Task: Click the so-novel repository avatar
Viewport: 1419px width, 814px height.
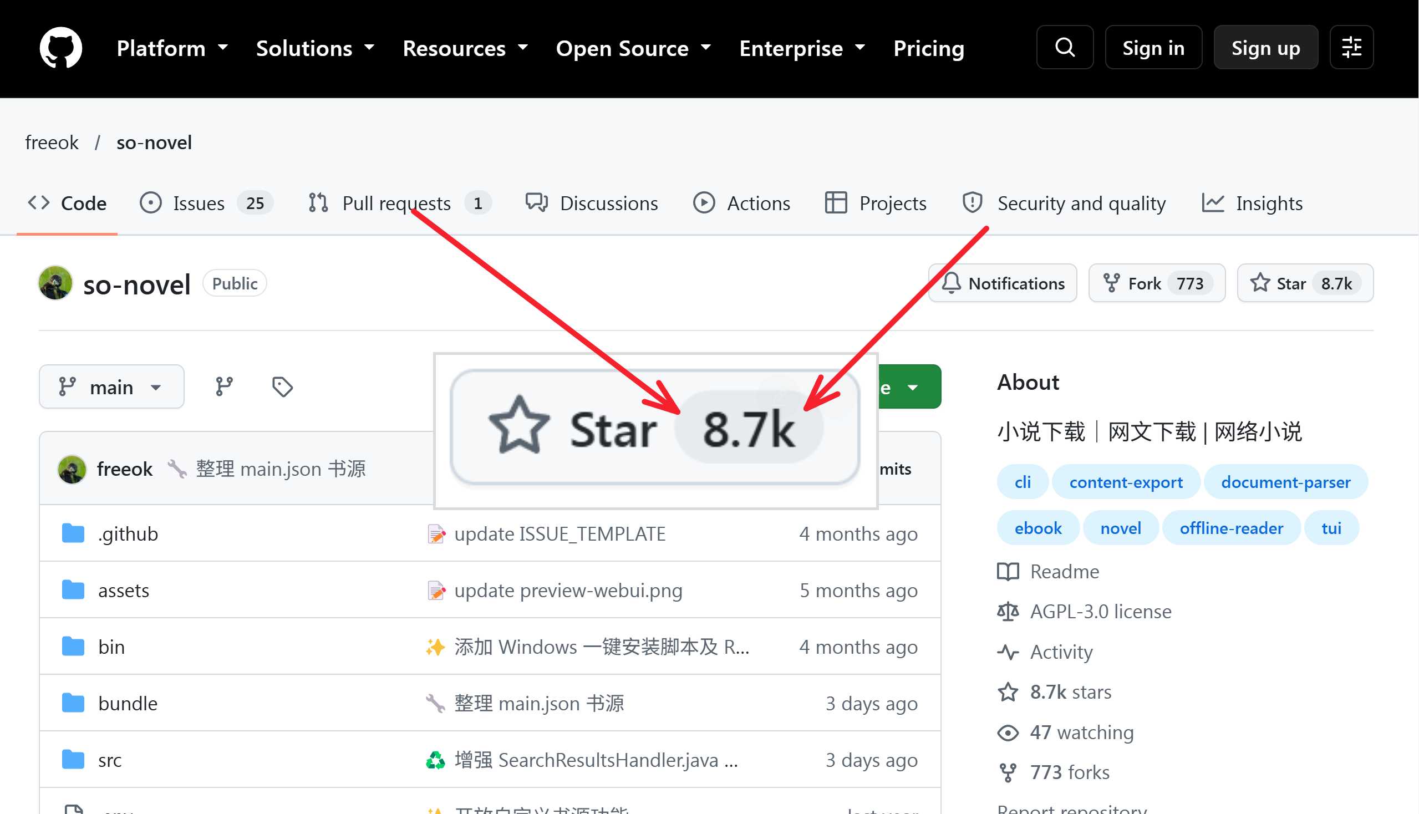Action: coord(55,283)
